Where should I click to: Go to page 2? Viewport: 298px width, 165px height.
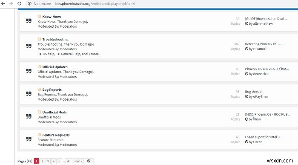tap(42, 161)
